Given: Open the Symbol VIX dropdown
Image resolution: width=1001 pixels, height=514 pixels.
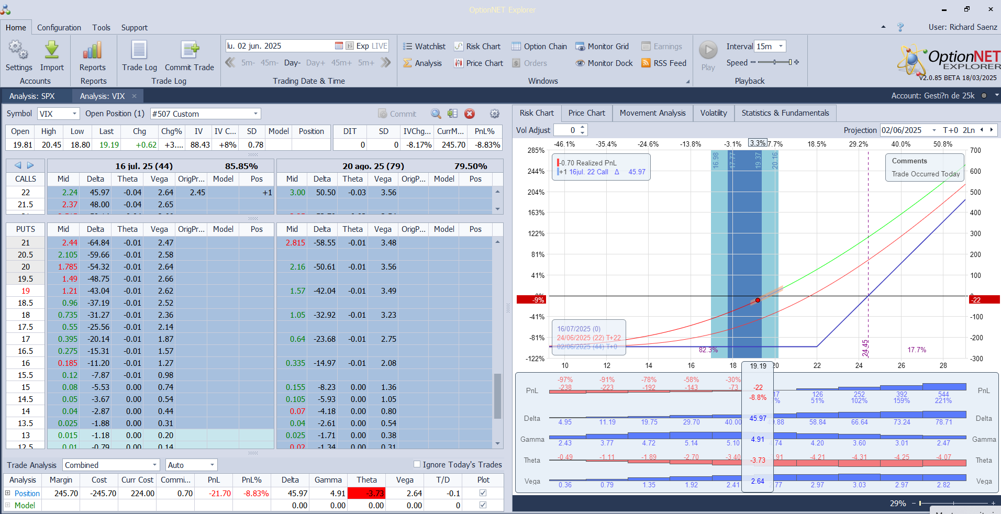Looking at the screenshot, I should tap(74, 114).
